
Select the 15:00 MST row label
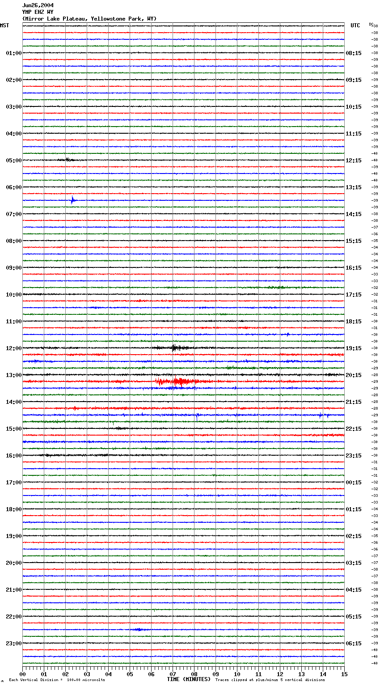14,429
